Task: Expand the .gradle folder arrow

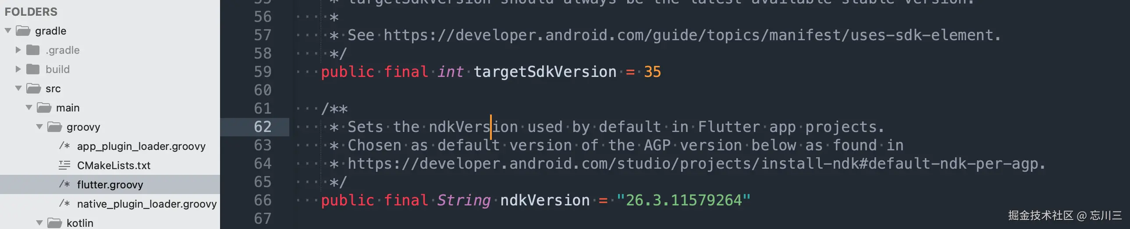Action: (18, 50)
